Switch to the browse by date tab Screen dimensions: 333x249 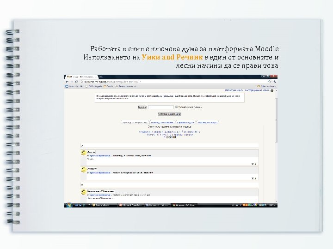(x=185, y=122)
